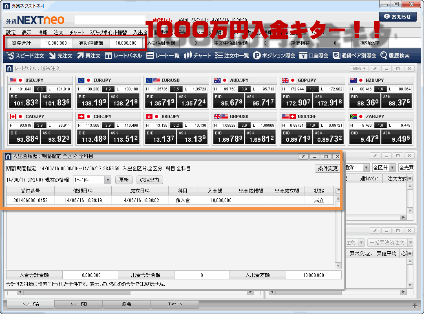The height and width of the screenshot is (314, 424).
Task: Click the 受付番号 column header
Action: (x=30, y=191)
